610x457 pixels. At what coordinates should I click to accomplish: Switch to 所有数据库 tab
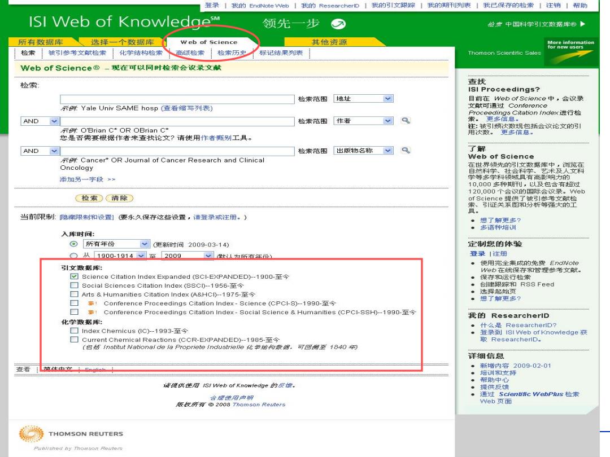[x=40, y=42]
